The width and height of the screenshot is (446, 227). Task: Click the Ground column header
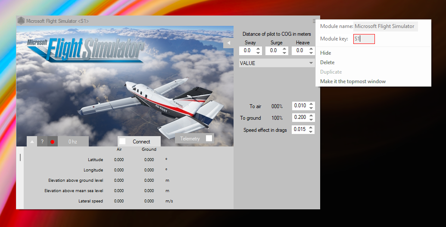coord(149,149)
